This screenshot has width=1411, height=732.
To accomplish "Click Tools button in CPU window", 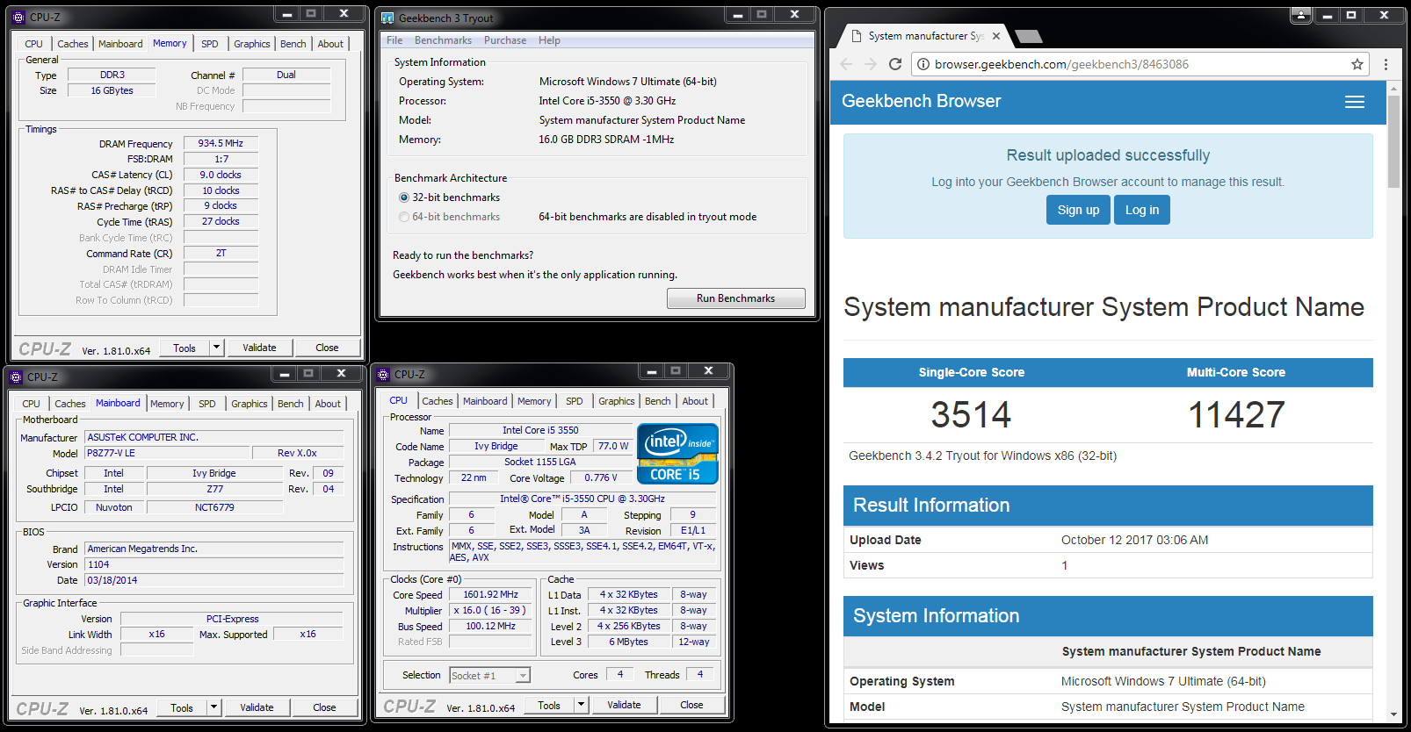I will [x=549, y=705].
